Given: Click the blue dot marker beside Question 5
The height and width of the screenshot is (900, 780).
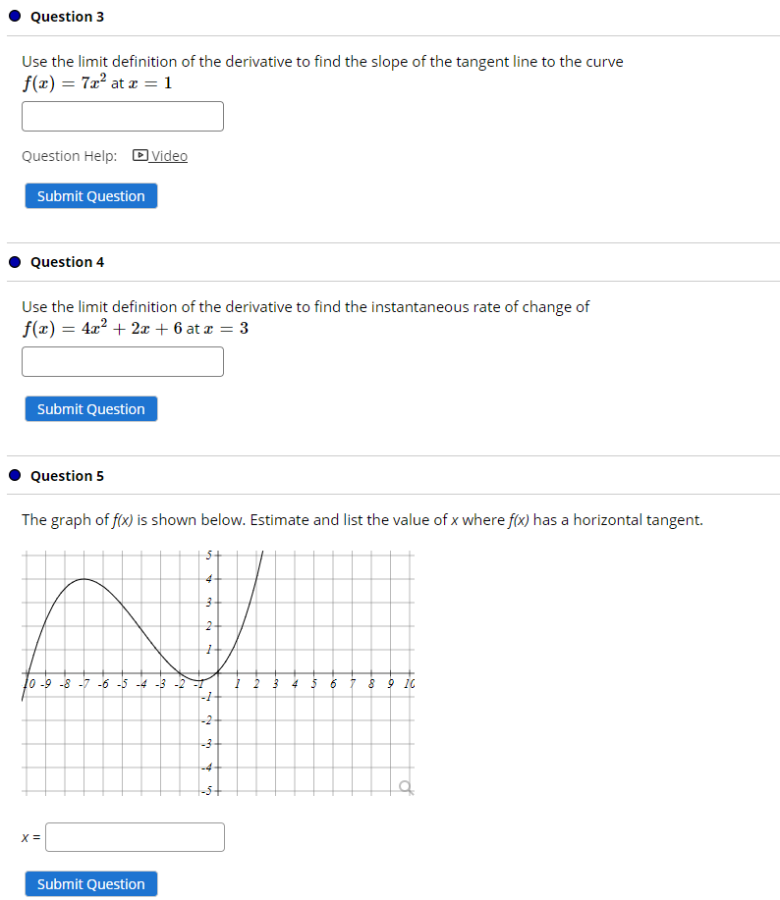Looking at the screenshot, I should 14,475.
